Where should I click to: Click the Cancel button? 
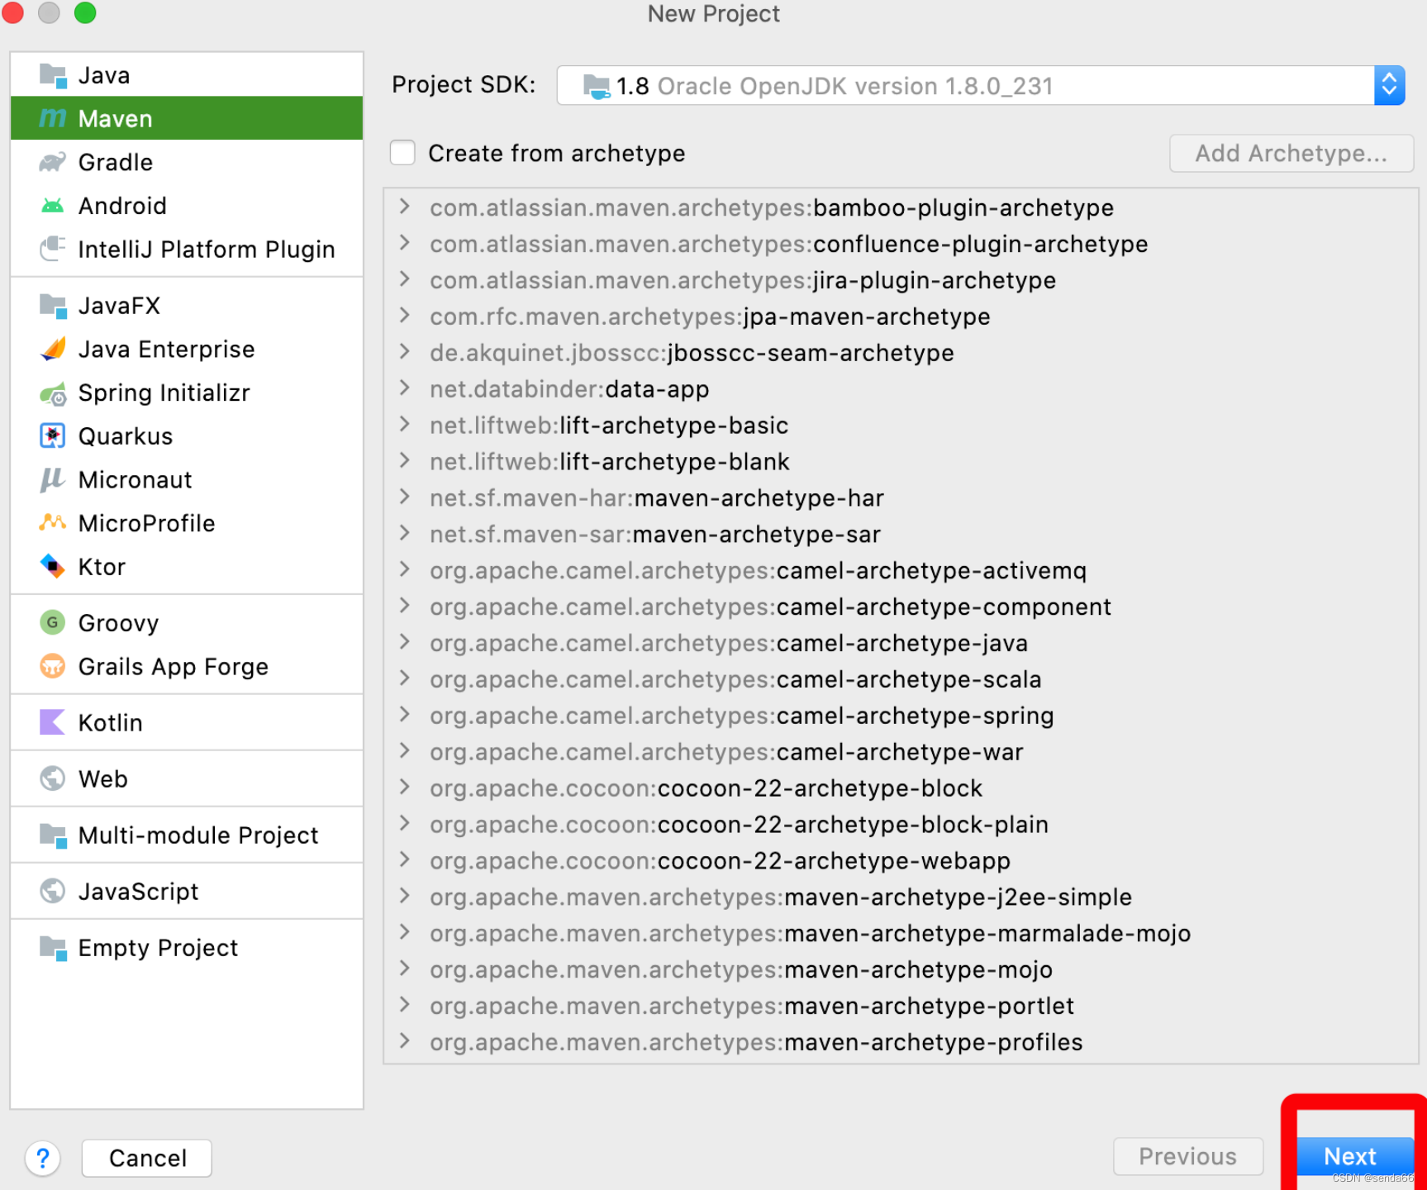(147, 1158)
